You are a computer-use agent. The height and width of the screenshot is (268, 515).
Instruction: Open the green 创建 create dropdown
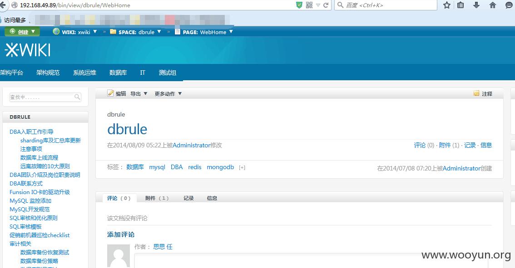coord(22,31)
